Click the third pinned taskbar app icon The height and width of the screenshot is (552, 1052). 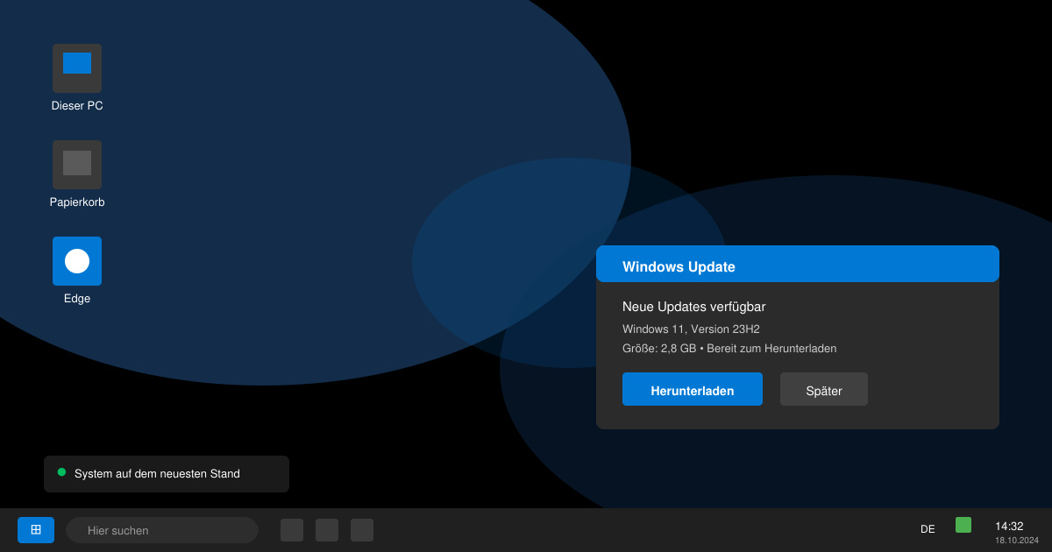[x=362, y=530]
